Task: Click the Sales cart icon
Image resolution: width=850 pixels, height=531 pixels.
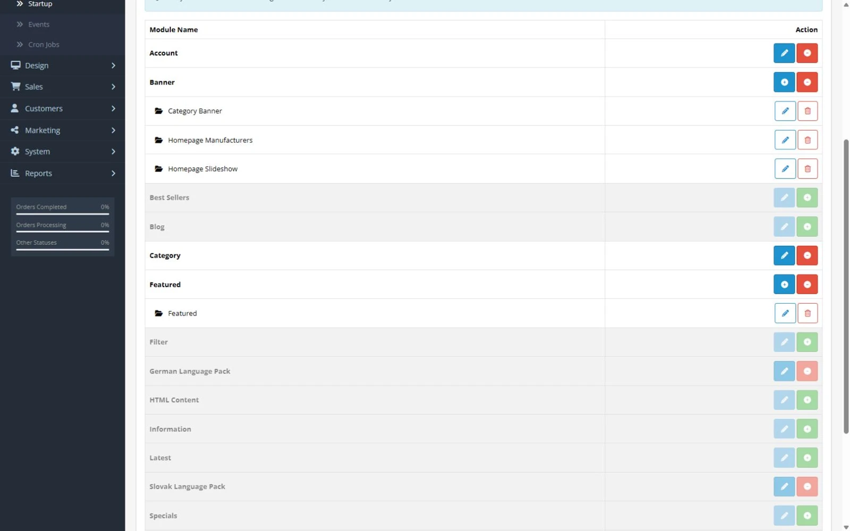Action: tap(15, 87)
